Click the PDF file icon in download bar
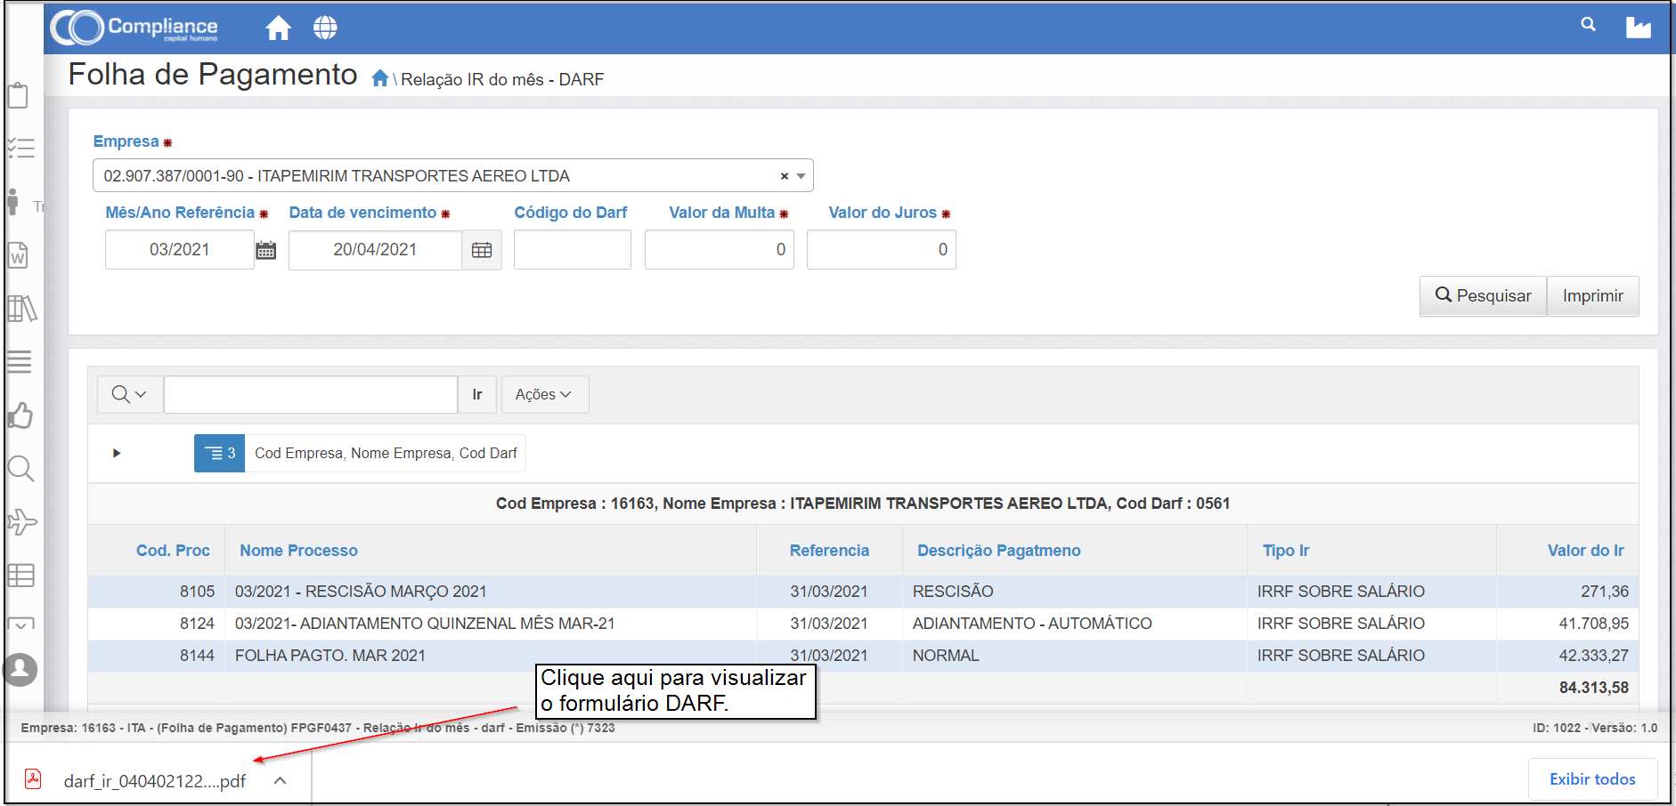The image size is (1676, 806). pyautogui.click(x=33, y=779)
